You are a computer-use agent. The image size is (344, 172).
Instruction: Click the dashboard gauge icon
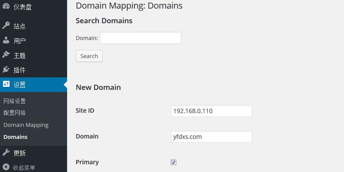coord(6,6)
